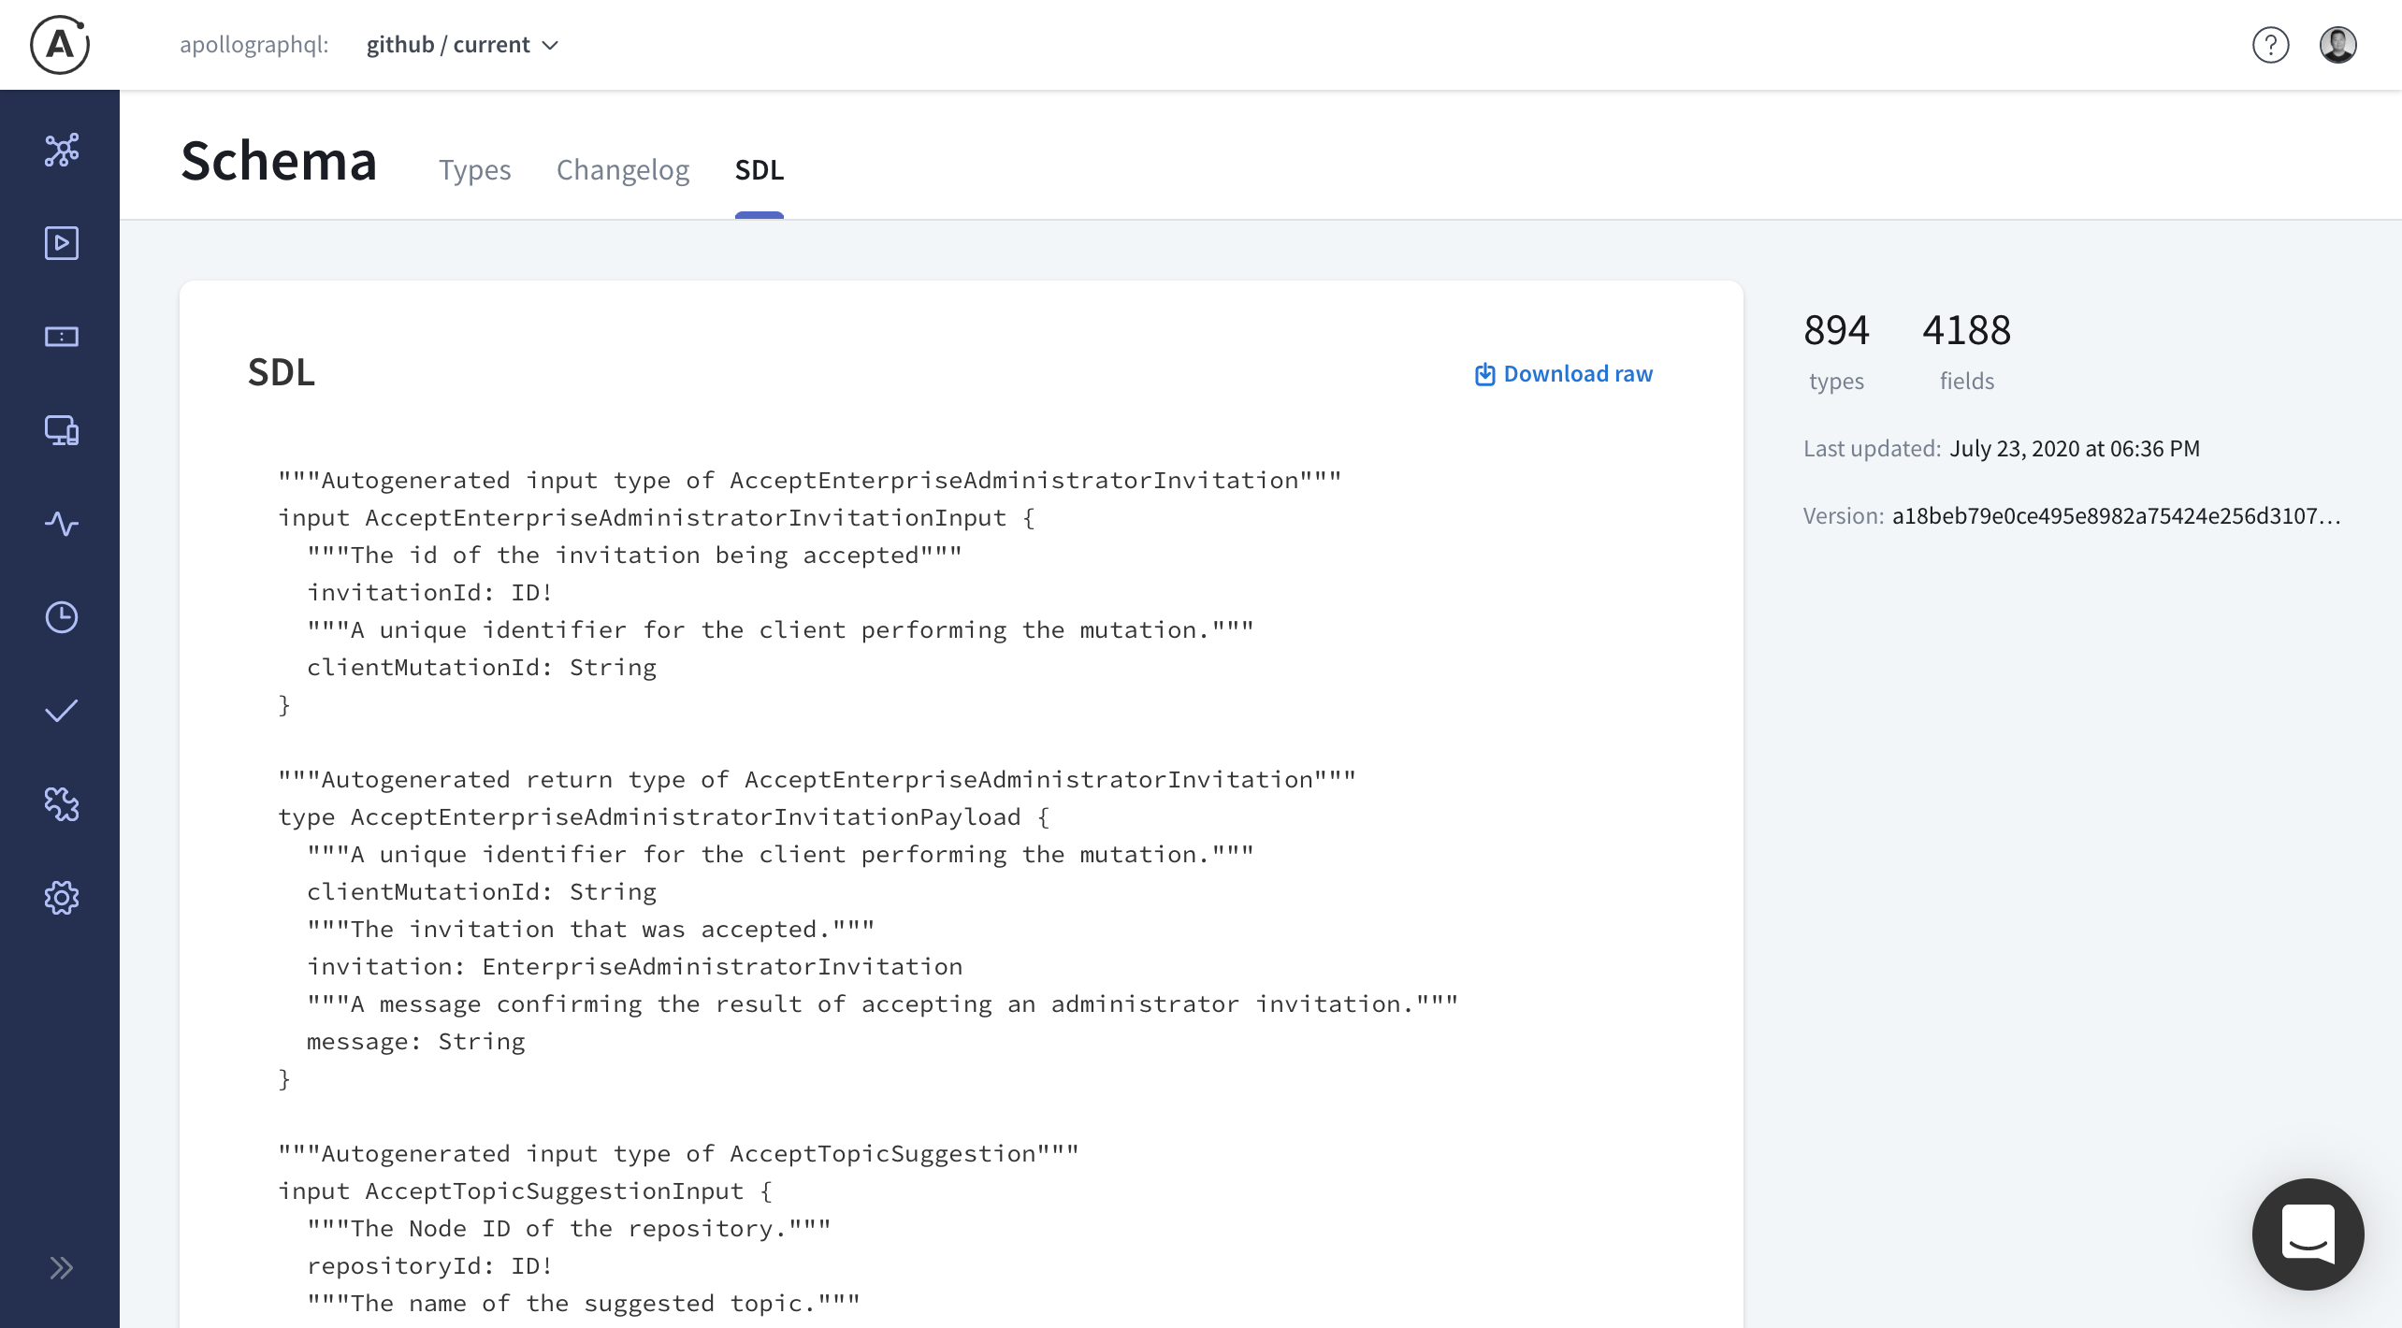This screenshot has height=1328, width=2402.
Task: Open the Explorer from the sidebar
Action: 60,243
